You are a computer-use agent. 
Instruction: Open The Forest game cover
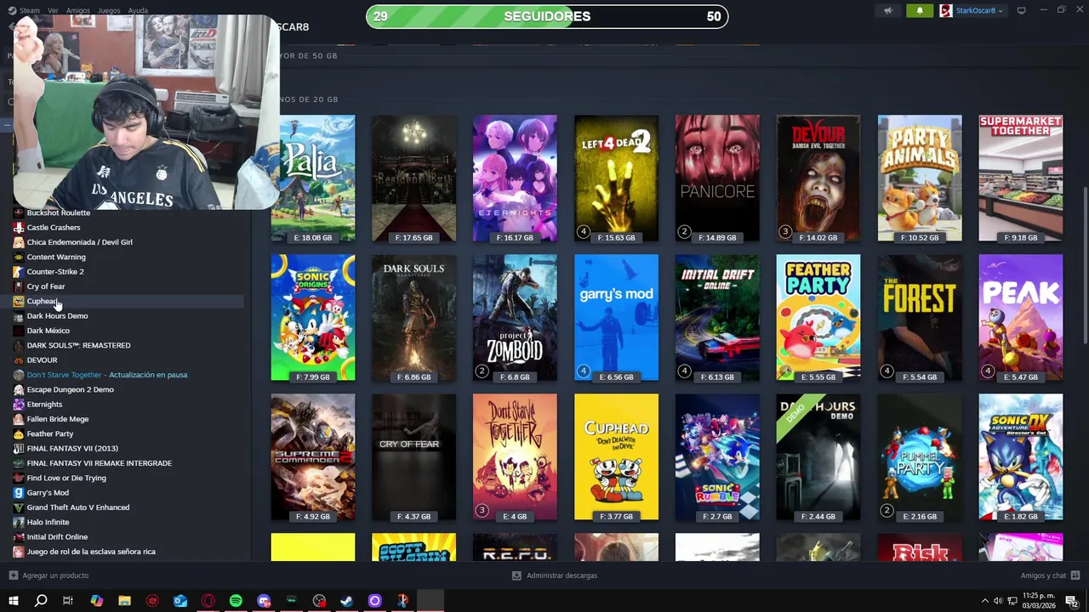pos(920,318)
